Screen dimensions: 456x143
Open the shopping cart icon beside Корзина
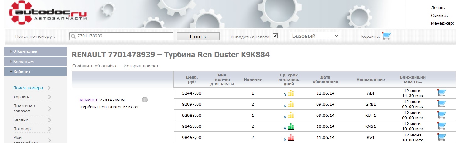pyautogui.click(x=386, y=36)
